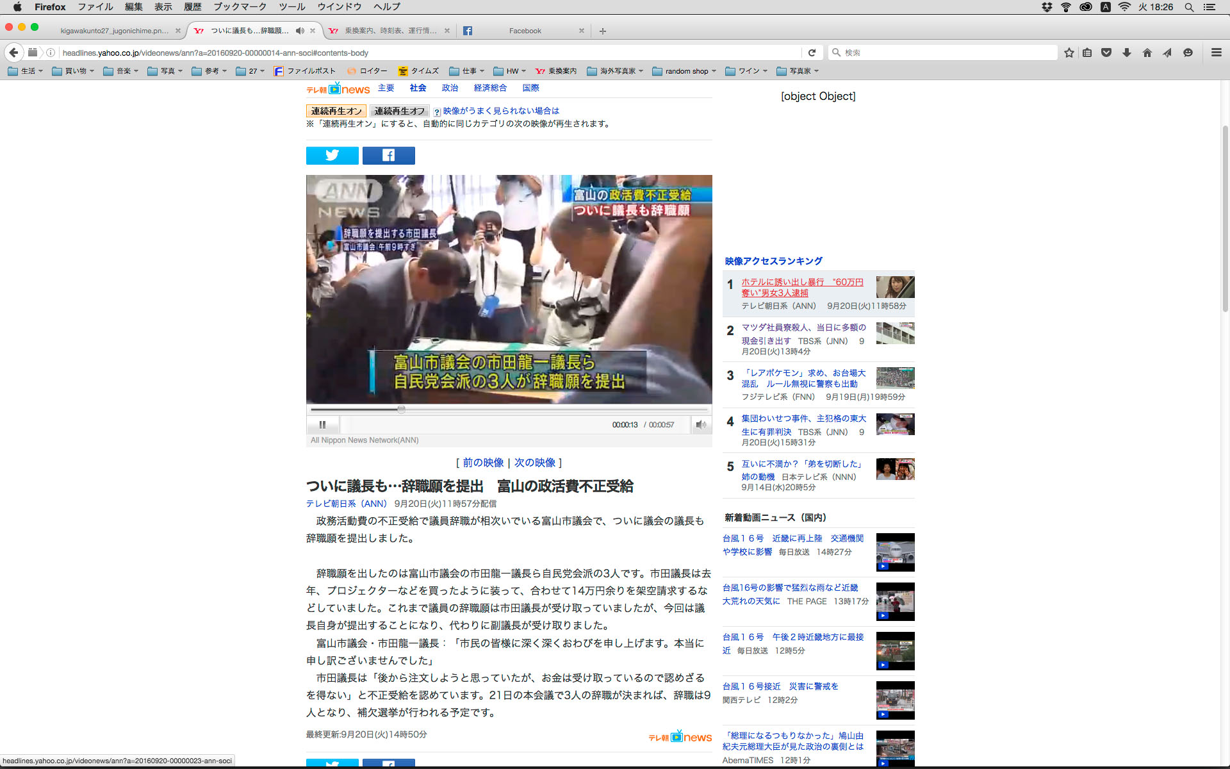Open the ブックマーク menu in the menu bar
This screenshot has width=1230, height=769.
[x=240, y=7]
